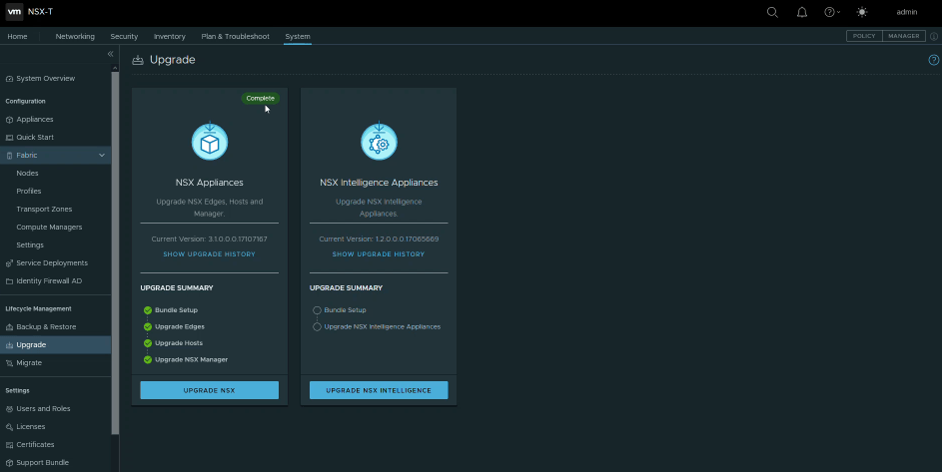The image size is (942, 472).
Task: Click the page help icon beside Upgrade title
Action: 934,60
